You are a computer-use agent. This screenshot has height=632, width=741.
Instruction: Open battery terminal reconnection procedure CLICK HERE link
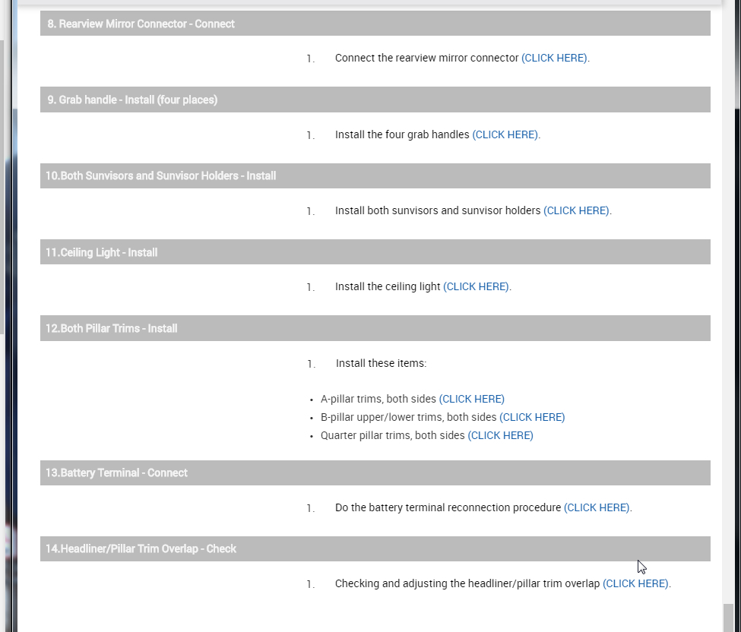pos(597,507)
